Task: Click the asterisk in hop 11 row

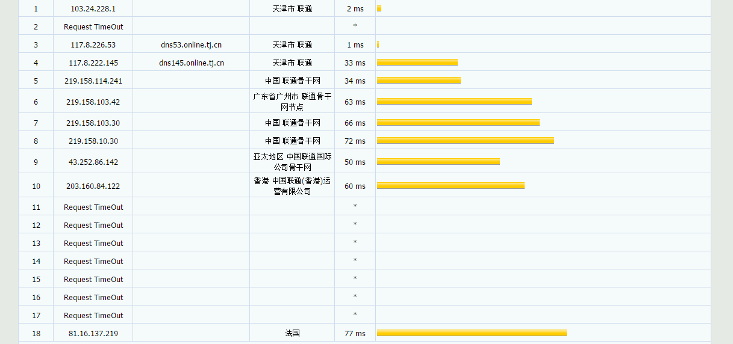Action: (355, 207)
